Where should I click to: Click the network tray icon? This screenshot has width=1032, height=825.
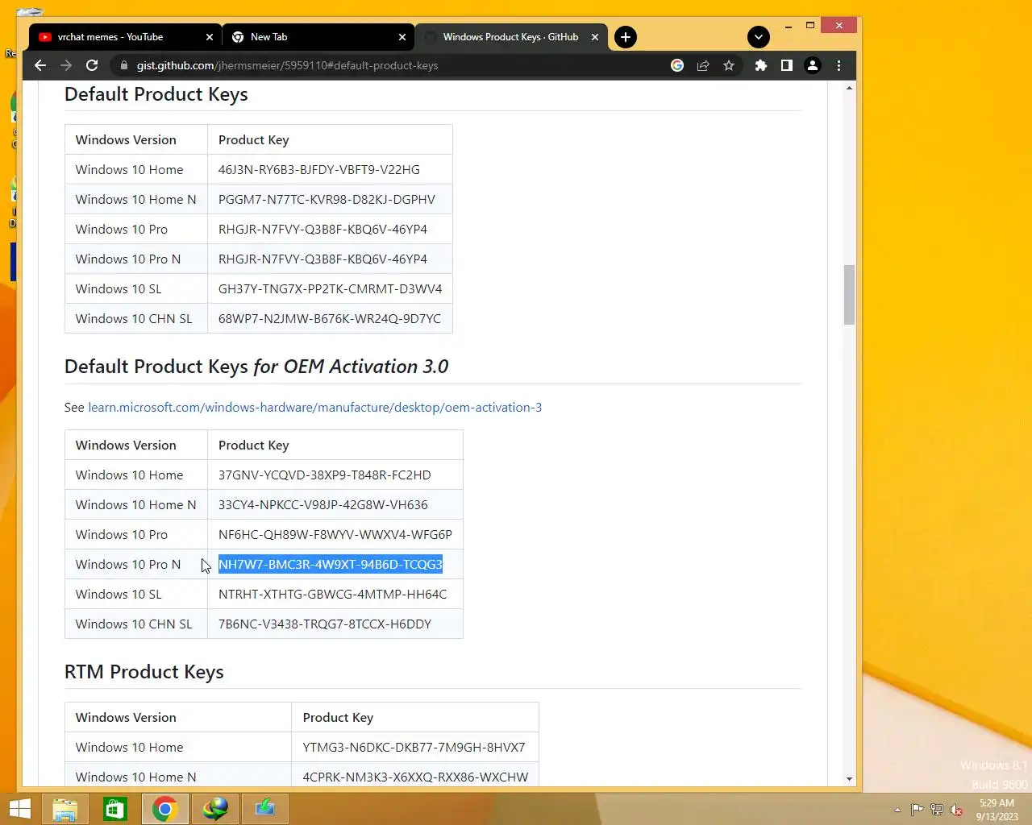click(x=937, y=810)
